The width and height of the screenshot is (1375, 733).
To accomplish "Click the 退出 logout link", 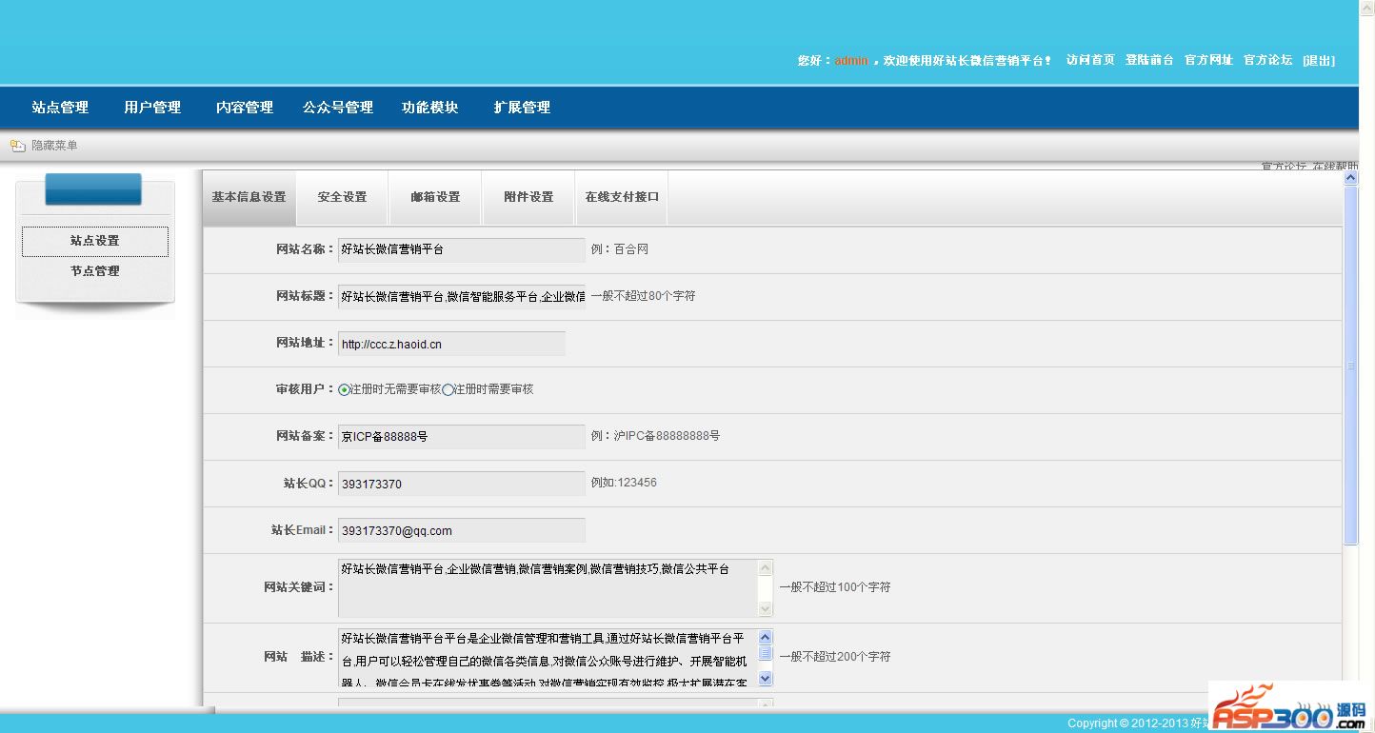I will pyautogui.click(x=1319, y=60).
